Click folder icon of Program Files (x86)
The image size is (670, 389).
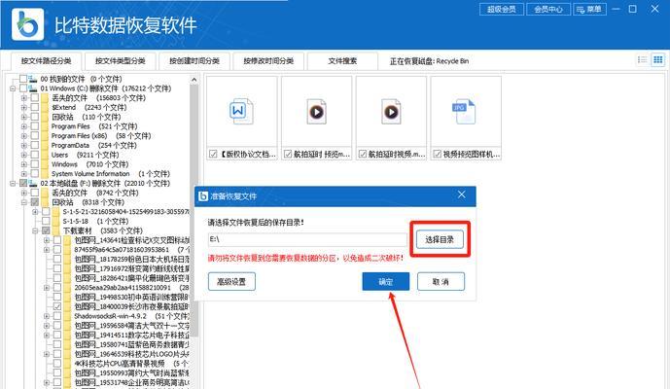45,136
